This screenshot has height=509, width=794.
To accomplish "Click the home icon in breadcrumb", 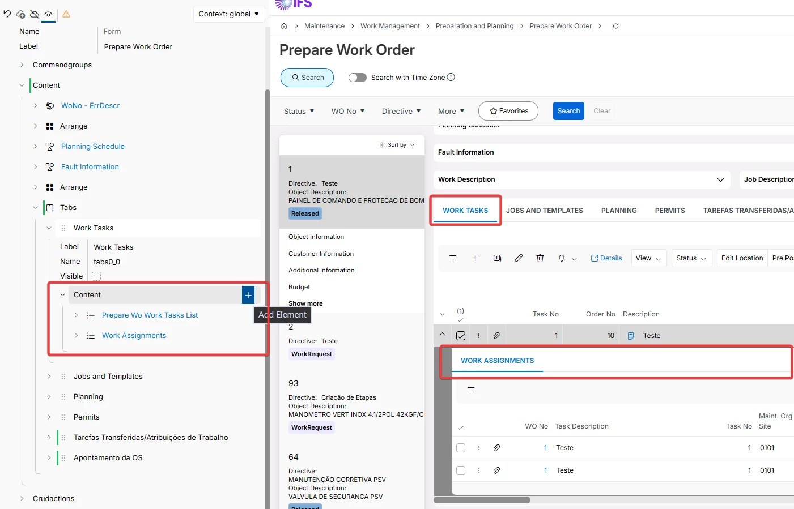I will 284,26.
